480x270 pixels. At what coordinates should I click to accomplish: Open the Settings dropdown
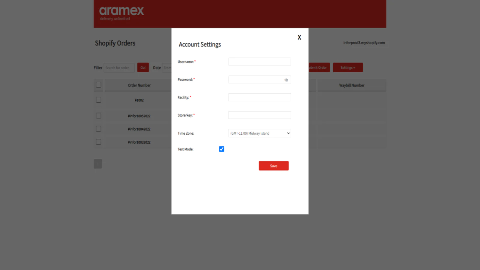tap(348, 67)
